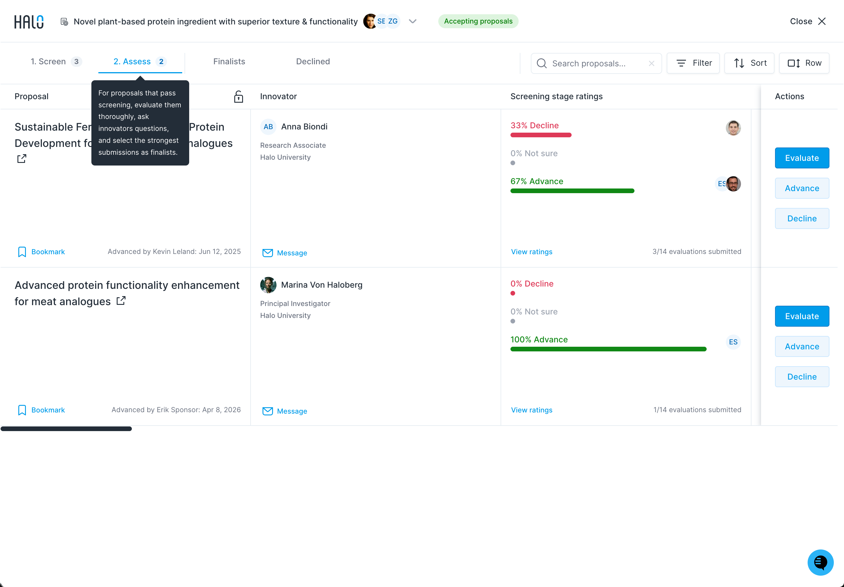844x587 pixels.
Task: Click Marina Von Haloberg's profile photo
Action: pos(268,285)
